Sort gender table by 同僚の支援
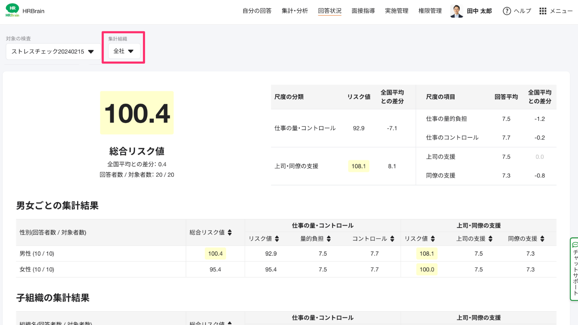This screenshot has width=578, height=325. [542, 239]
